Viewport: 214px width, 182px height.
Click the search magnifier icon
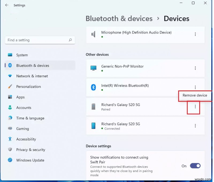pos(70,40)
